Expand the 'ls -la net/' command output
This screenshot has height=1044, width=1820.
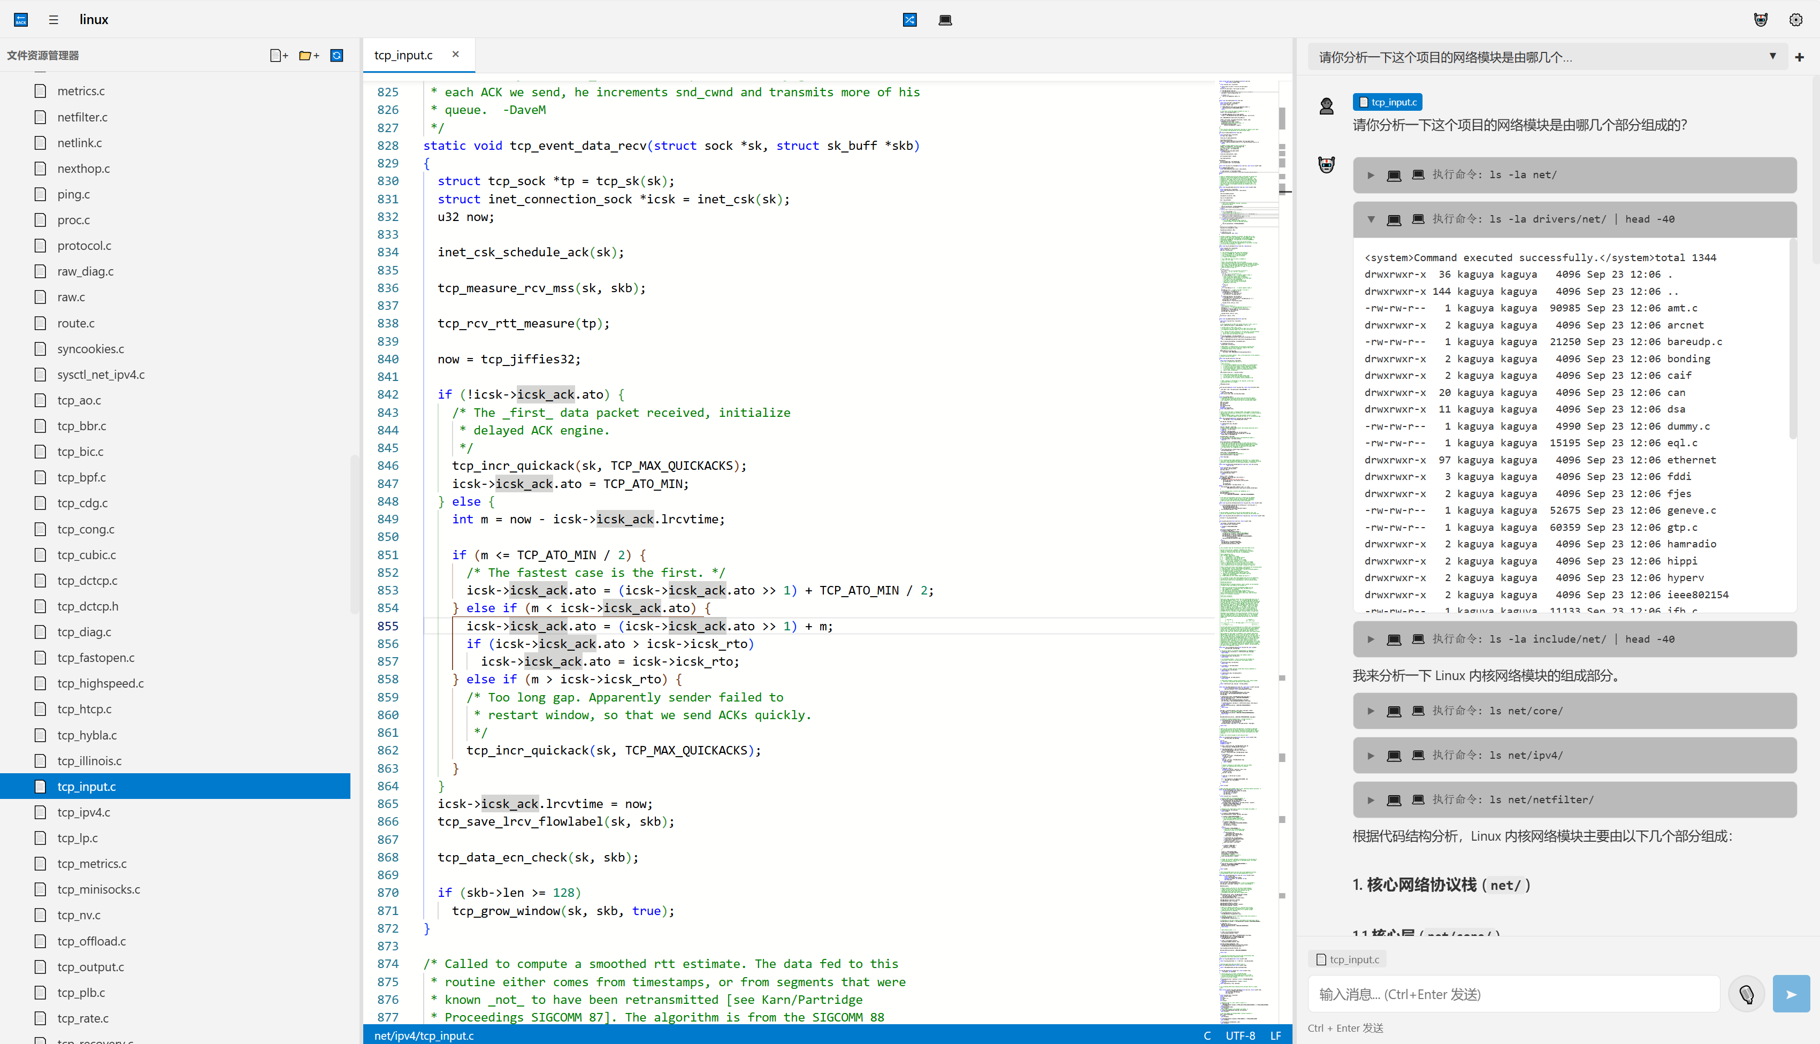(x=1371, y=175)
